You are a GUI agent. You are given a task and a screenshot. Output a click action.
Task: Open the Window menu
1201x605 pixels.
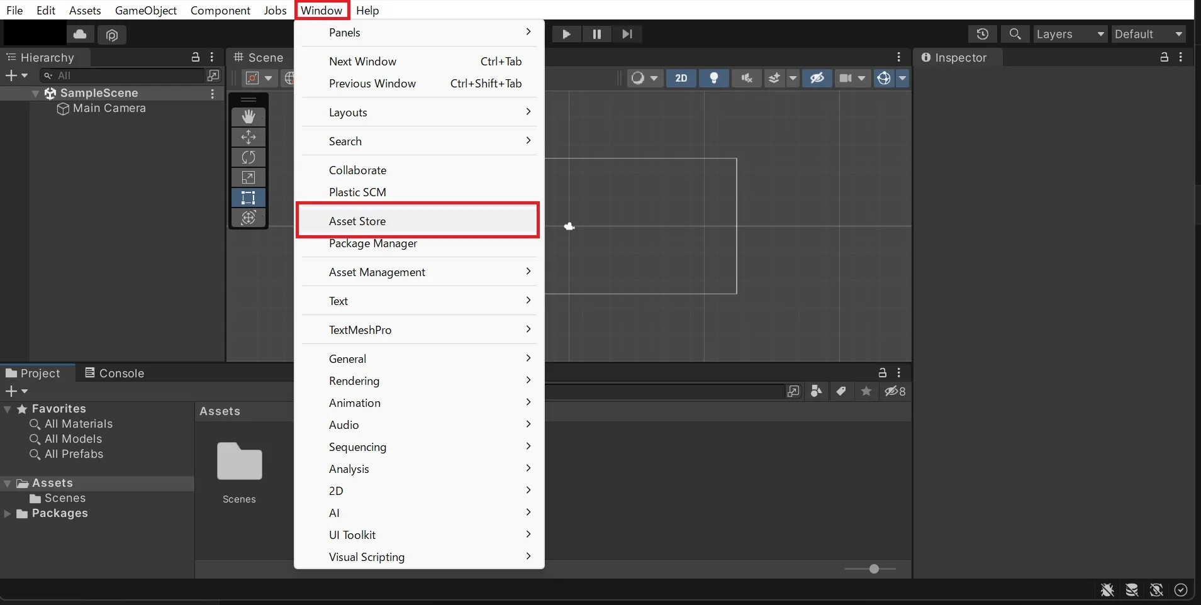[x=321, y=10]
